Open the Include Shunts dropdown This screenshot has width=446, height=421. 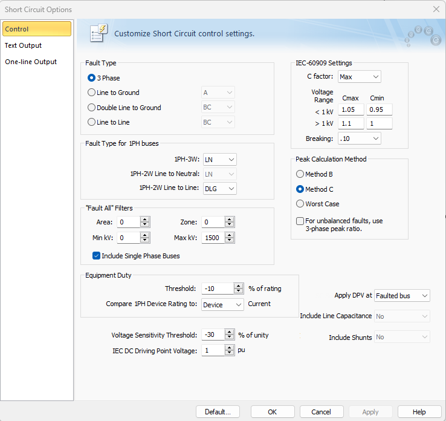402,337
